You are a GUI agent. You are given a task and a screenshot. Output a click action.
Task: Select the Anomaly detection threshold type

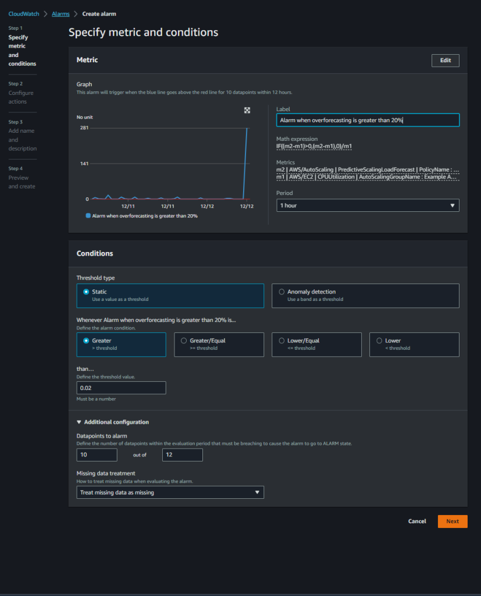pos(281,292)
